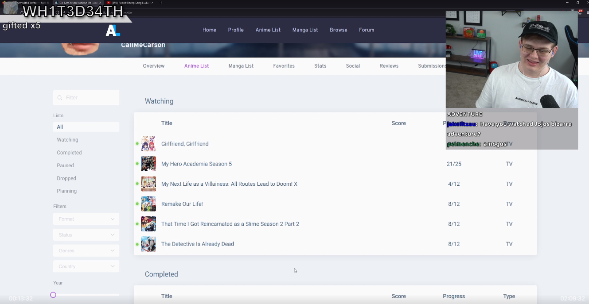The image size is (589, 304).
Task: Select the Completed list filter
Action: (x=69, y=153)
